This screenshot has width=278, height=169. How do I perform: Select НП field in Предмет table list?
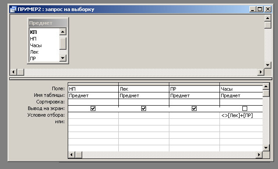pyautogui.click(x=33, y=39)
